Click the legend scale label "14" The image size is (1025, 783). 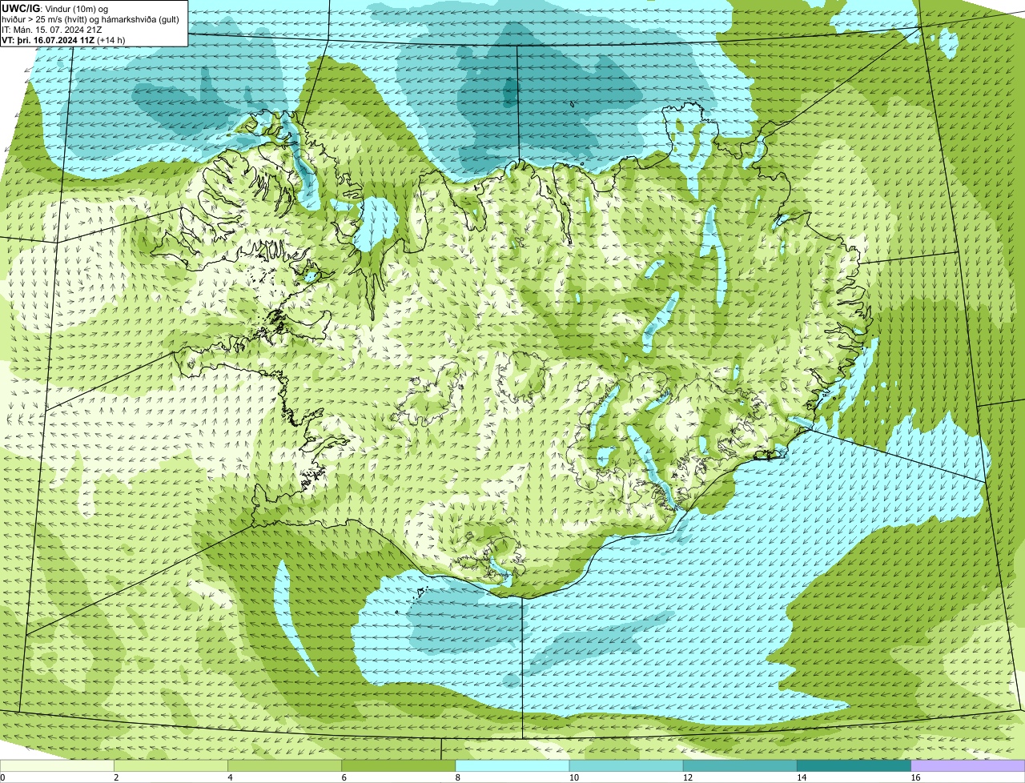801,777
